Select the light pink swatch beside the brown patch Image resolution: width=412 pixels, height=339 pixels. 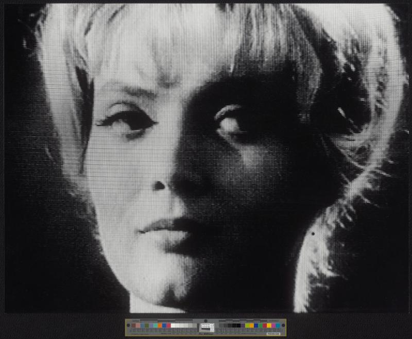[138, 326]
